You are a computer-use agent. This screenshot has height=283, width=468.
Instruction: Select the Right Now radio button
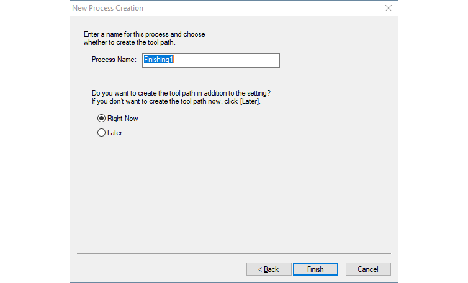[x=102, y=119]
